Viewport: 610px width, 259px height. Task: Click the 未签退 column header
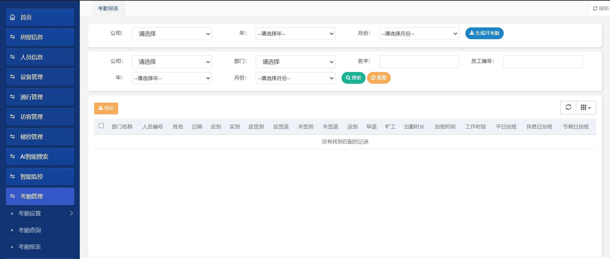click(330, 127)
